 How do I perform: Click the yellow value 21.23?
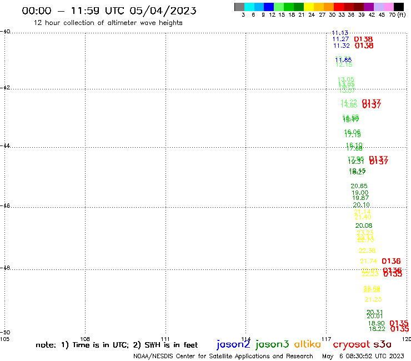tap(373, 299)
